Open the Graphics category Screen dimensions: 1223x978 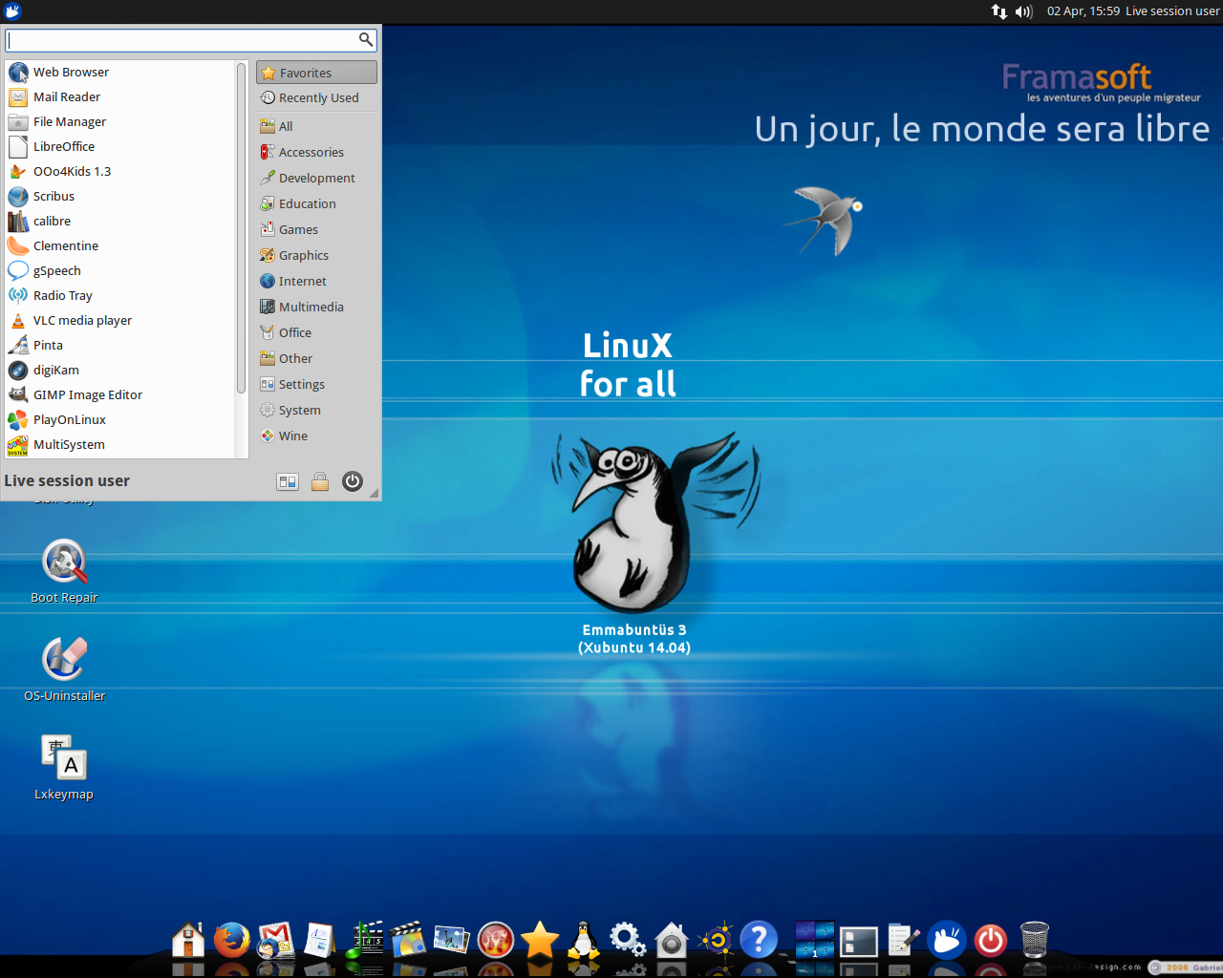(x=316, y=256)
